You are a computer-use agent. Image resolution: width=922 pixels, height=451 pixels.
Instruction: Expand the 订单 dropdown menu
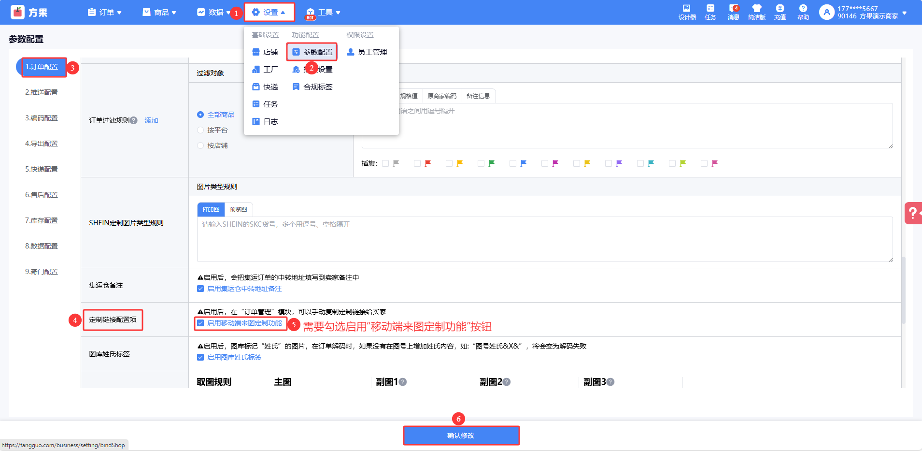click(x=105, y=12)
